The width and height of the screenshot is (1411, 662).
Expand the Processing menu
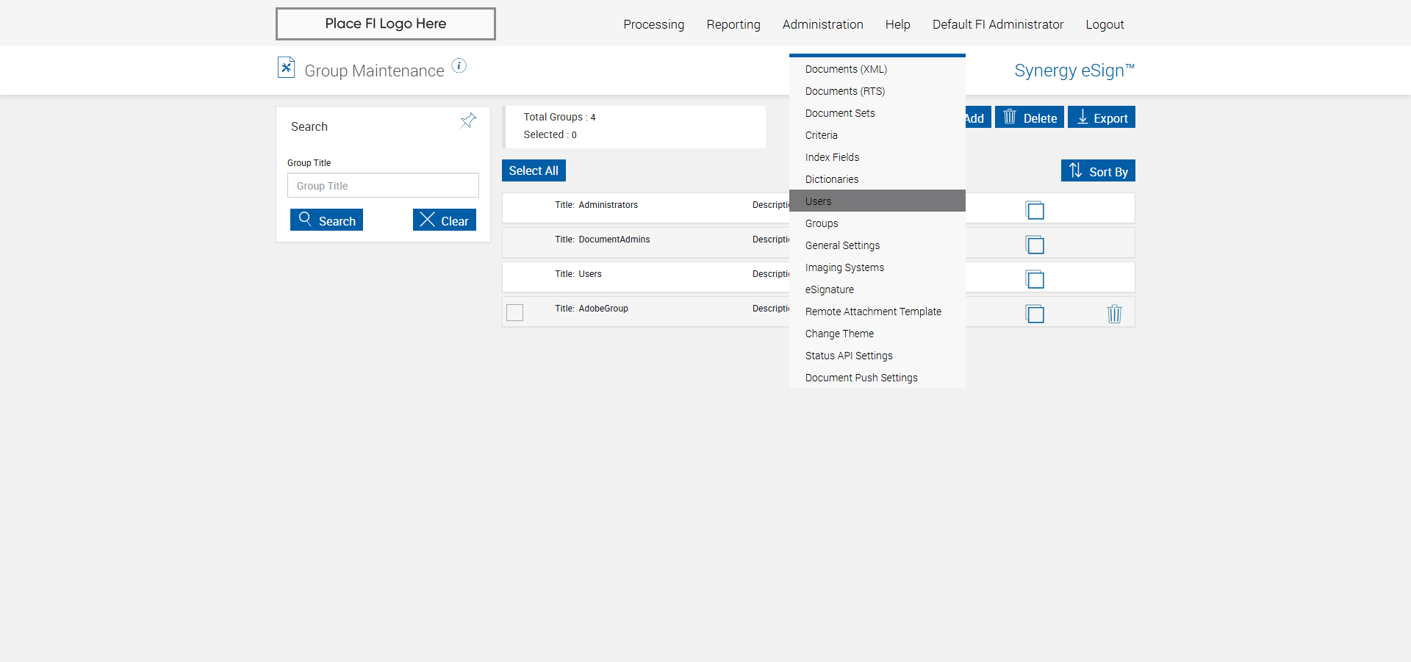pos(653,24)
